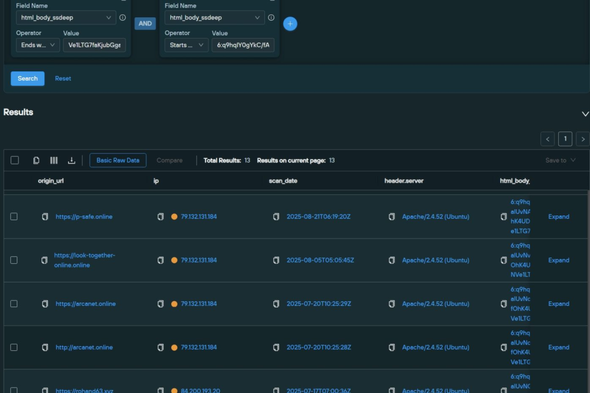The width and height of the screenshot is (590, 393).
Task: Select the look-together-online.online row checkbox
Action: pyautogui.click(x=14, y=260)
